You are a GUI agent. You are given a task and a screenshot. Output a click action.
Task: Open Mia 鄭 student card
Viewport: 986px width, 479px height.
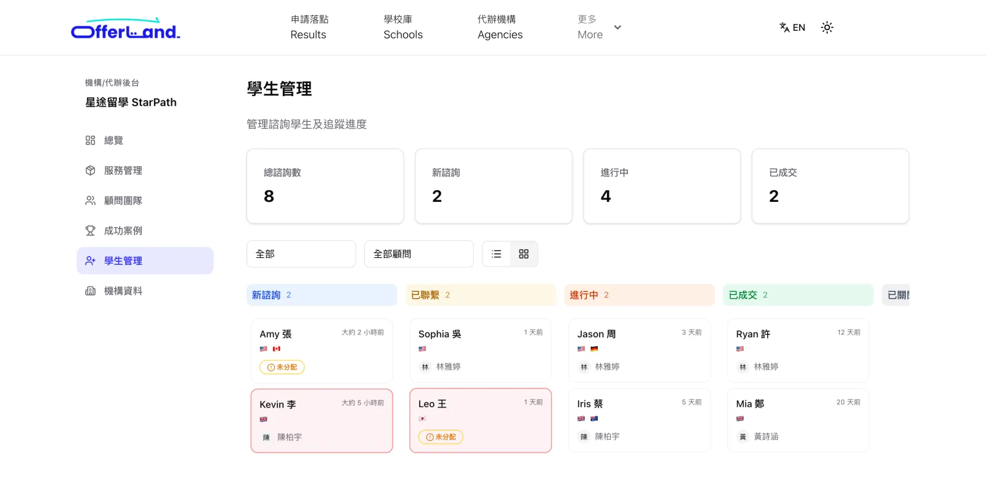(798, 421)
